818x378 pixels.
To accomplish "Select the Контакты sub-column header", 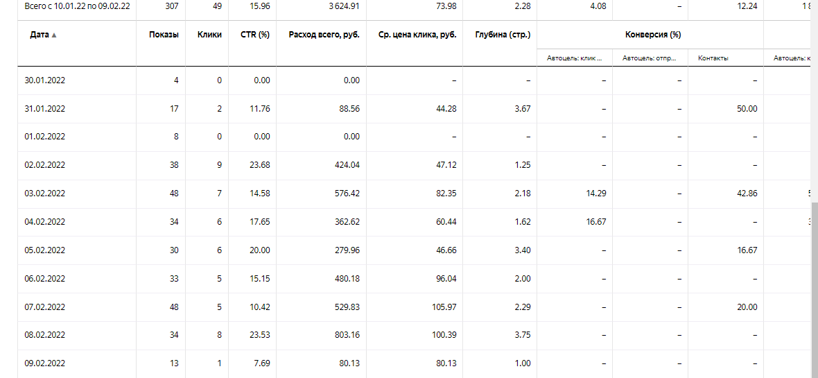I will (x=713, y=58).
